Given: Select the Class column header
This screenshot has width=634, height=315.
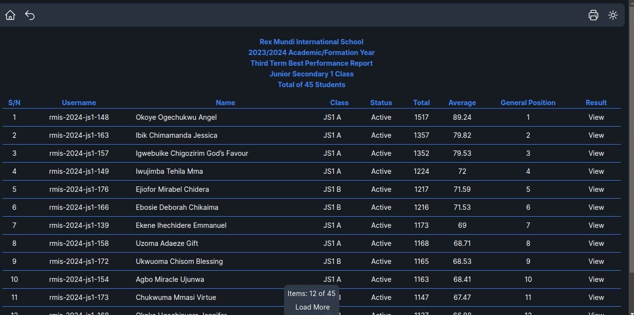Looking at the screenshot, I should 339,103.
